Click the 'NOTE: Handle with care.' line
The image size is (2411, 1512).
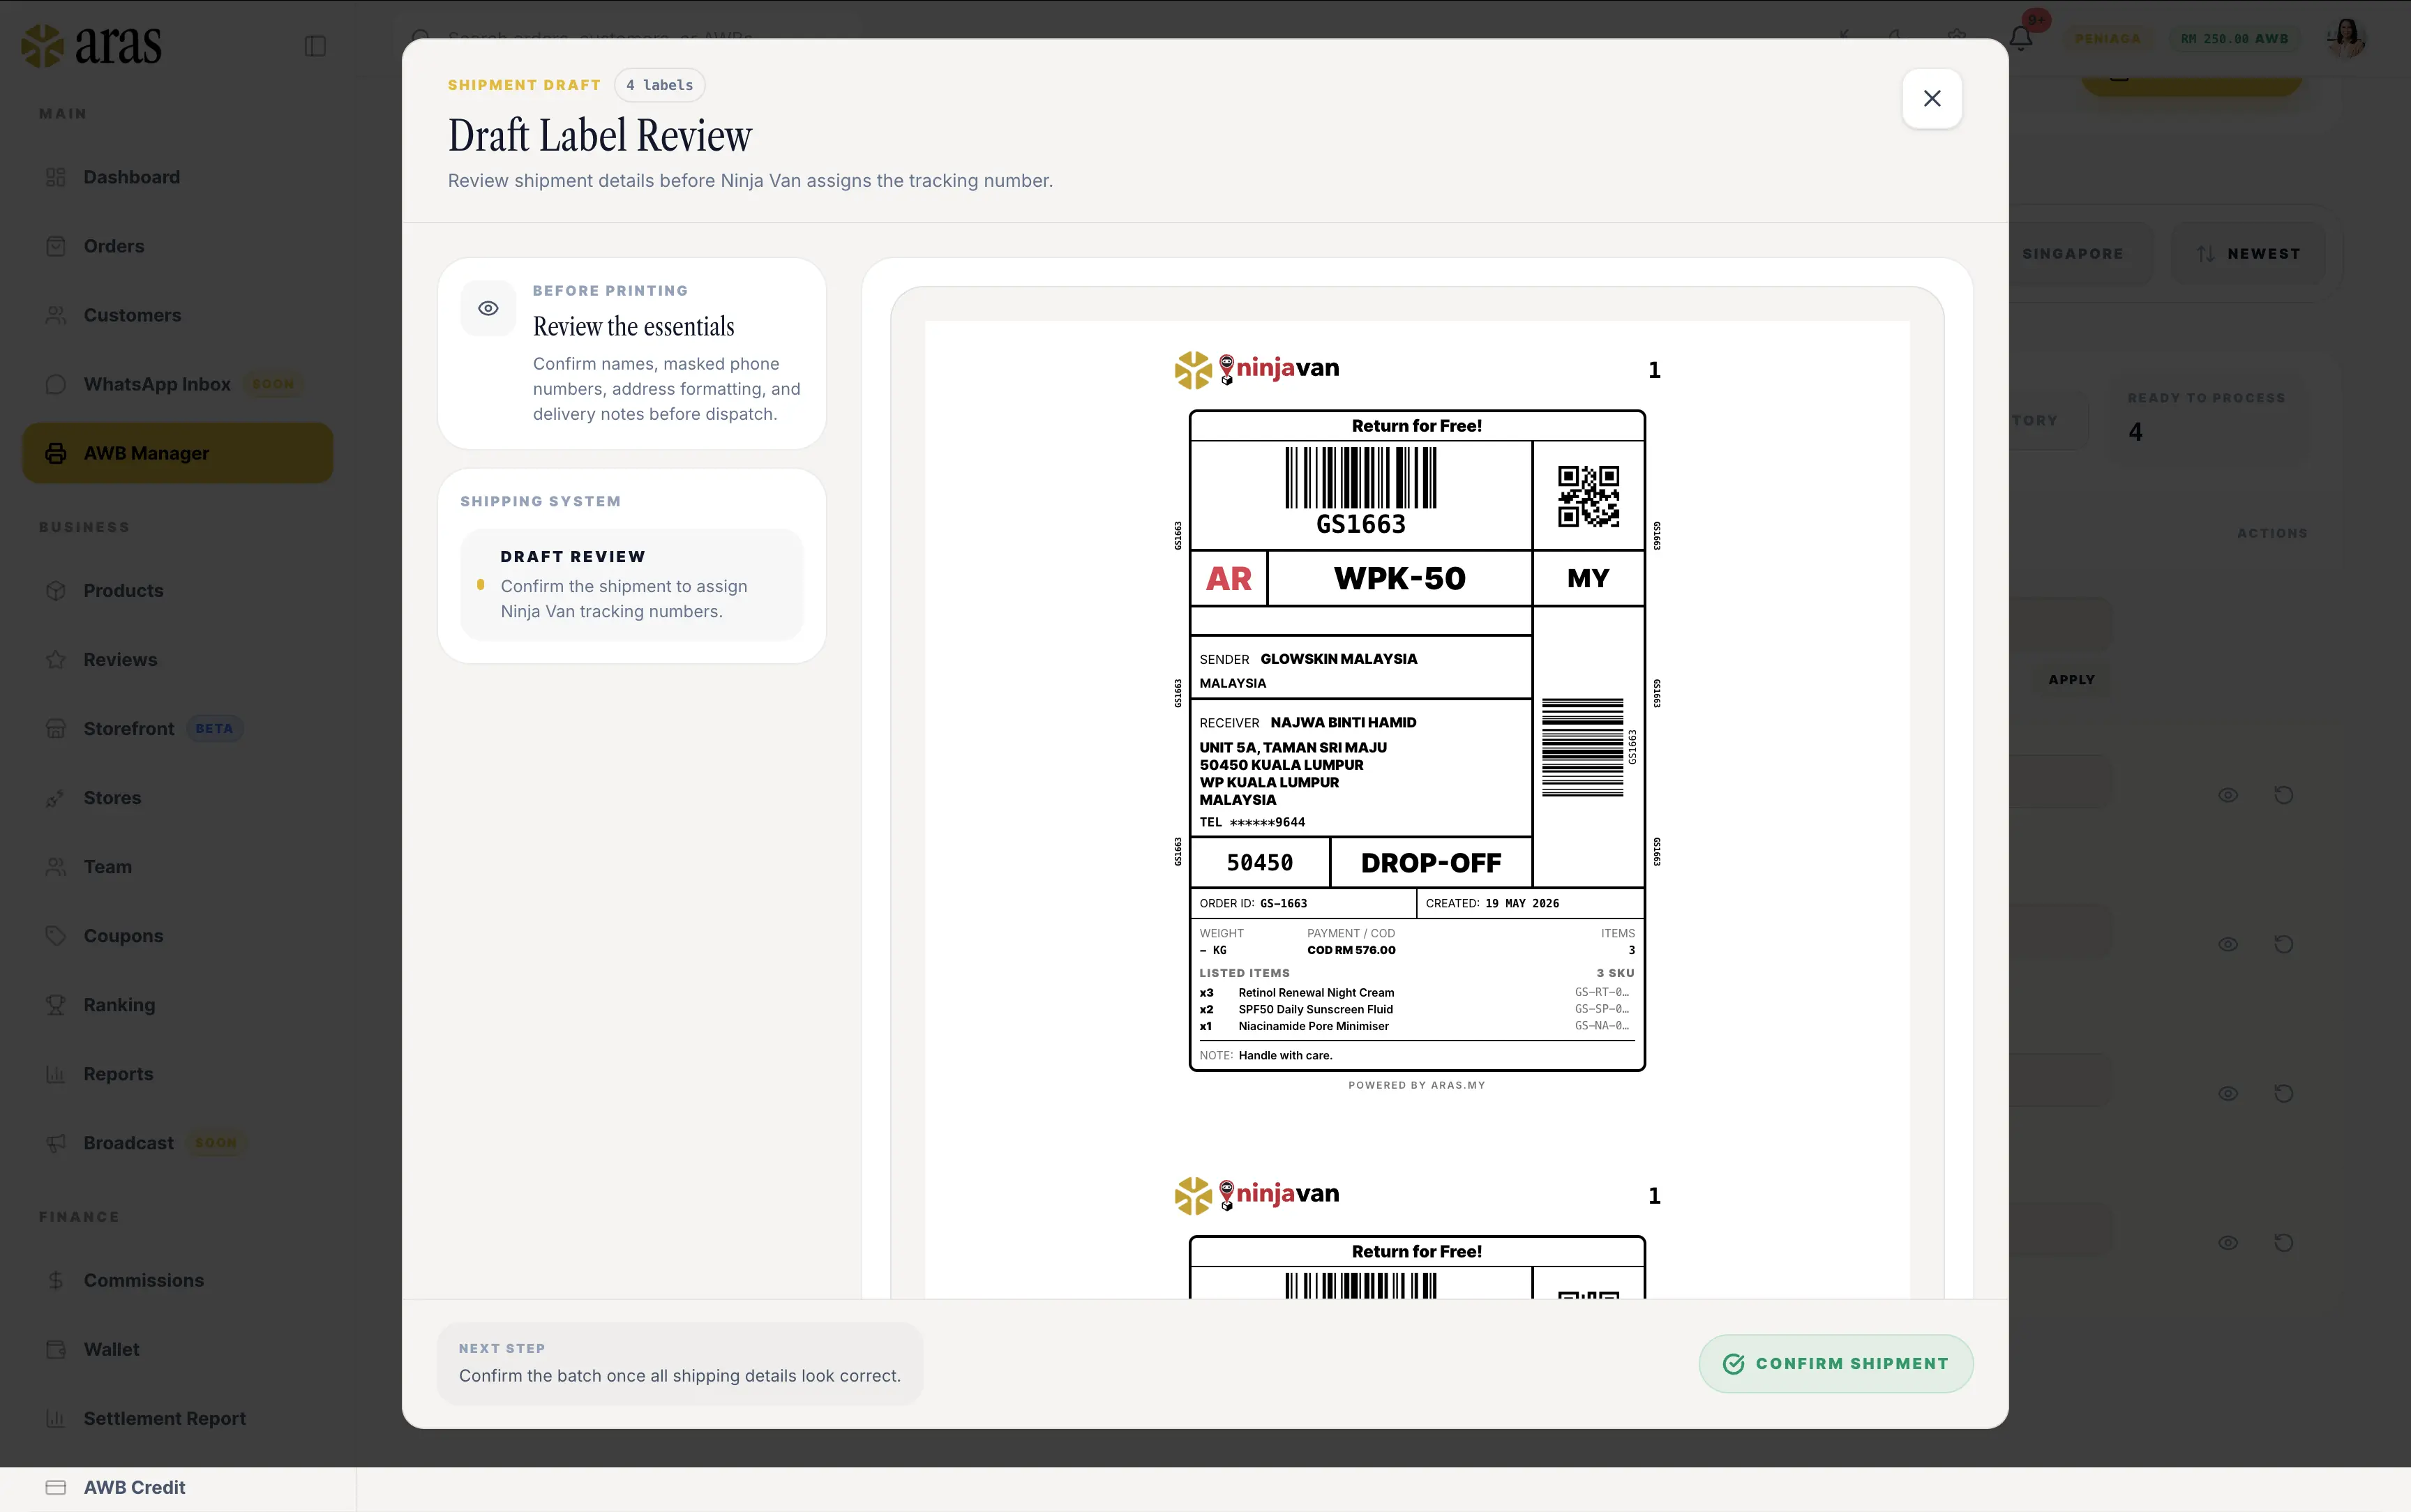[x=1266, y=1056]
